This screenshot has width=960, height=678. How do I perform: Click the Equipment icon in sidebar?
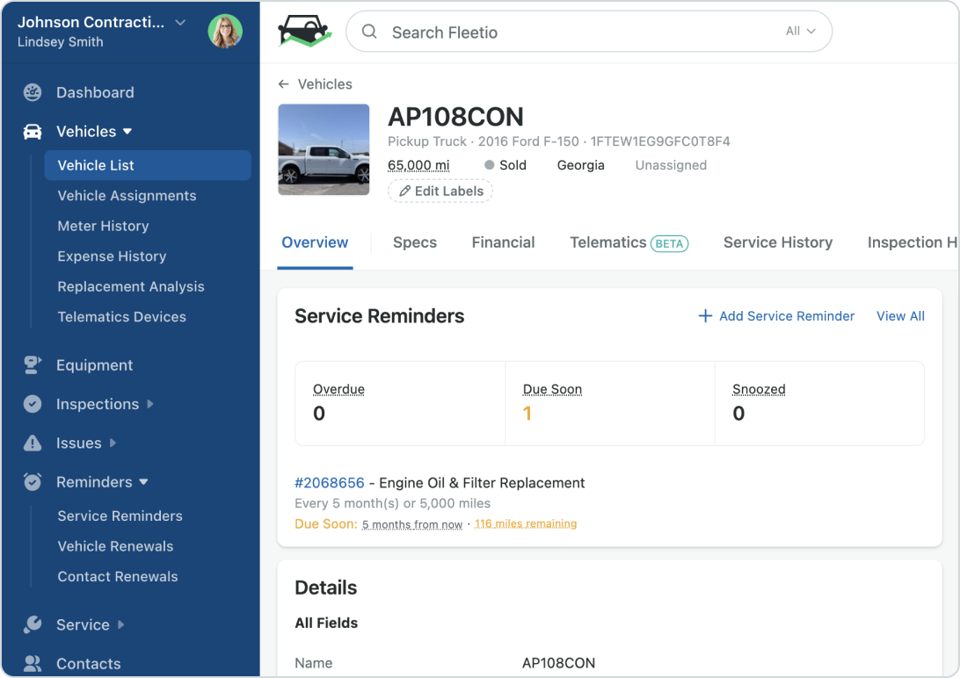pos(33,365)
